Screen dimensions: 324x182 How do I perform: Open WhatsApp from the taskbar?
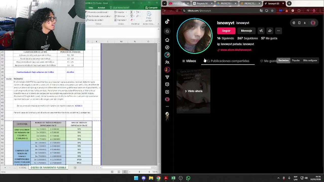click(188, 178)
